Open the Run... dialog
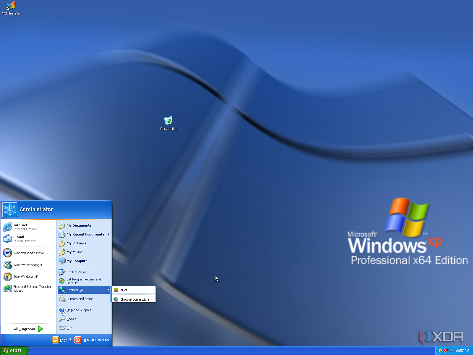The width and height of the screenshot is (473, 355). (x=84, y=328)
